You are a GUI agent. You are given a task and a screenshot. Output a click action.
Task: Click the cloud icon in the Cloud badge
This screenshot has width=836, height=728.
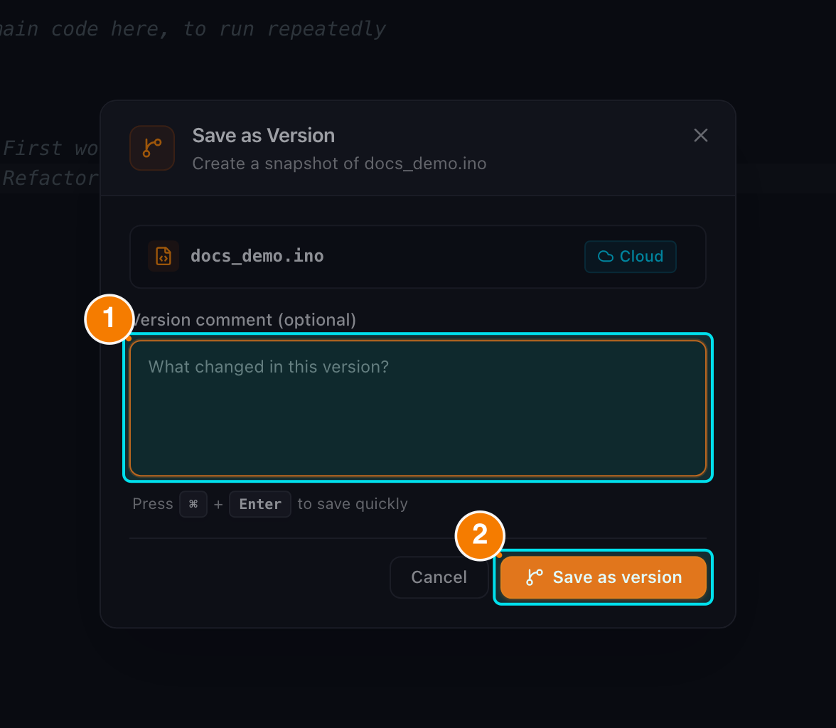click(605, 257)
